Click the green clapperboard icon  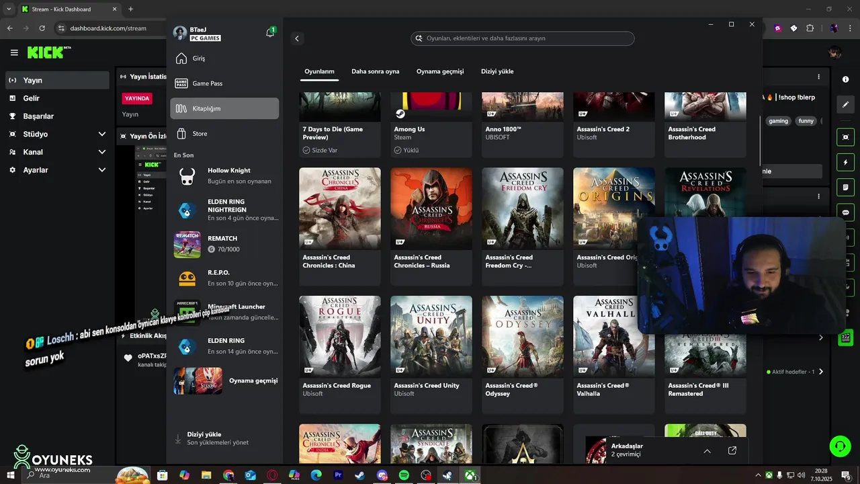click(845, 337)
